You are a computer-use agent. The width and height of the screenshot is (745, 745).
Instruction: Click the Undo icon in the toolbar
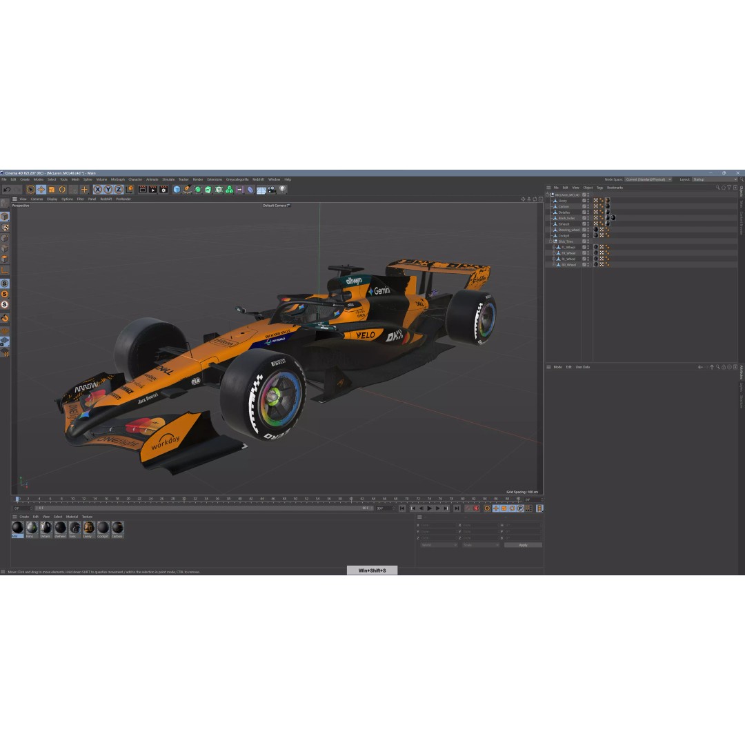tap(7, 190)
